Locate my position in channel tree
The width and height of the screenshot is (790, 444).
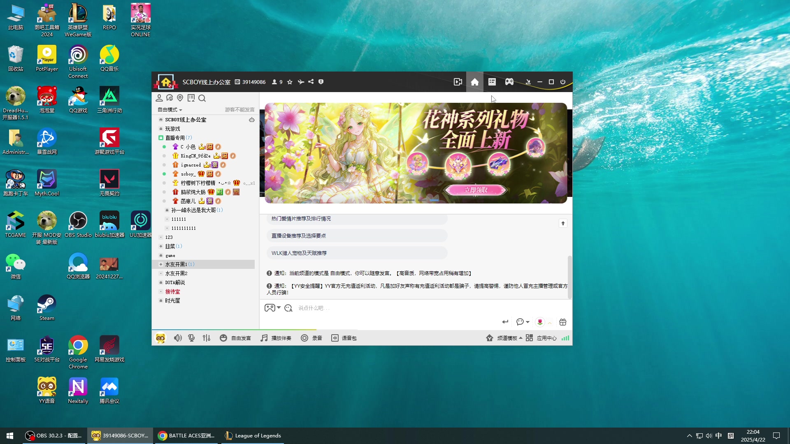pyautogui.click(x=180, y=98)
